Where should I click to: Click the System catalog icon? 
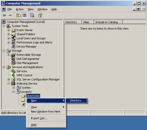[18, 88]
